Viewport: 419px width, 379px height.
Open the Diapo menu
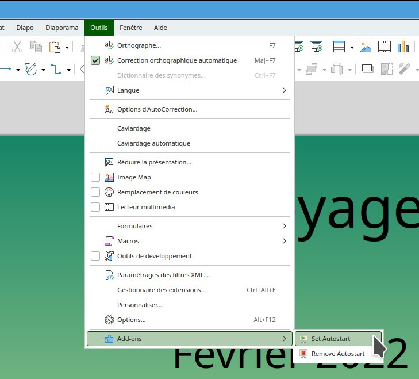25,28
